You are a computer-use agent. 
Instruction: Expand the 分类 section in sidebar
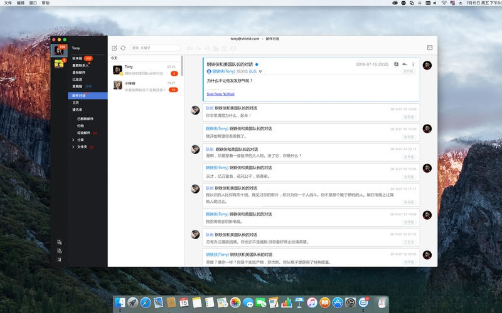73,140
